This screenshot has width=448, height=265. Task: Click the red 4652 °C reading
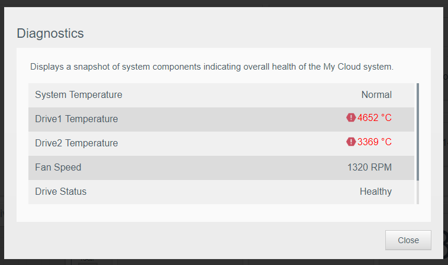375,118
